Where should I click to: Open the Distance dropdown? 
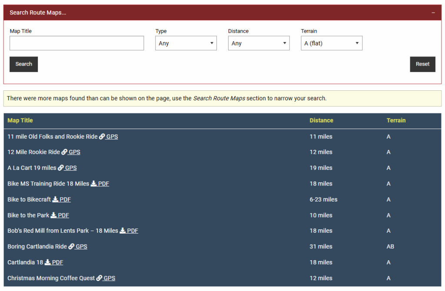click(259, 43)
